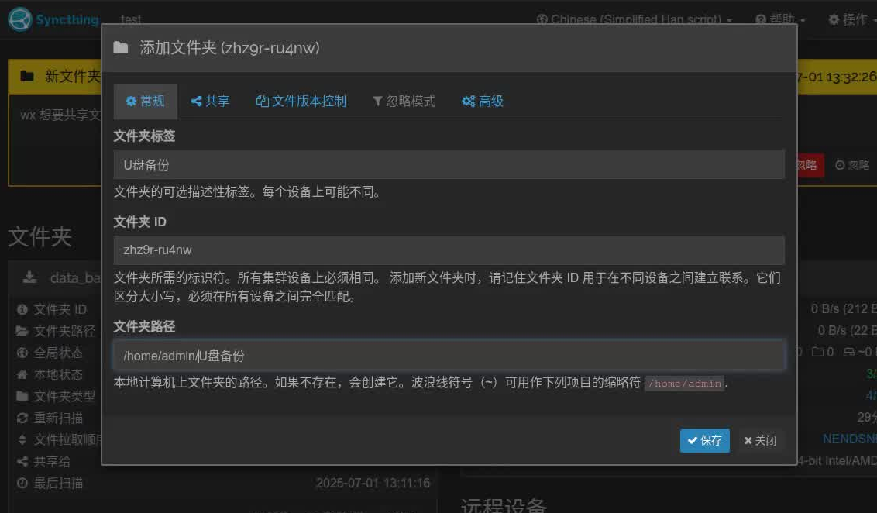This screenshot has width=877, height=513.
Task: Click the folder icon next to 新文件夹
Action: (26, 76)
